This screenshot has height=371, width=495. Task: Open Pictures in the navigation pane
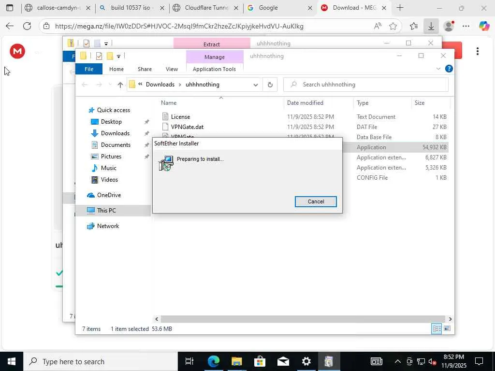pyautogui.click(x=111, y=157)
